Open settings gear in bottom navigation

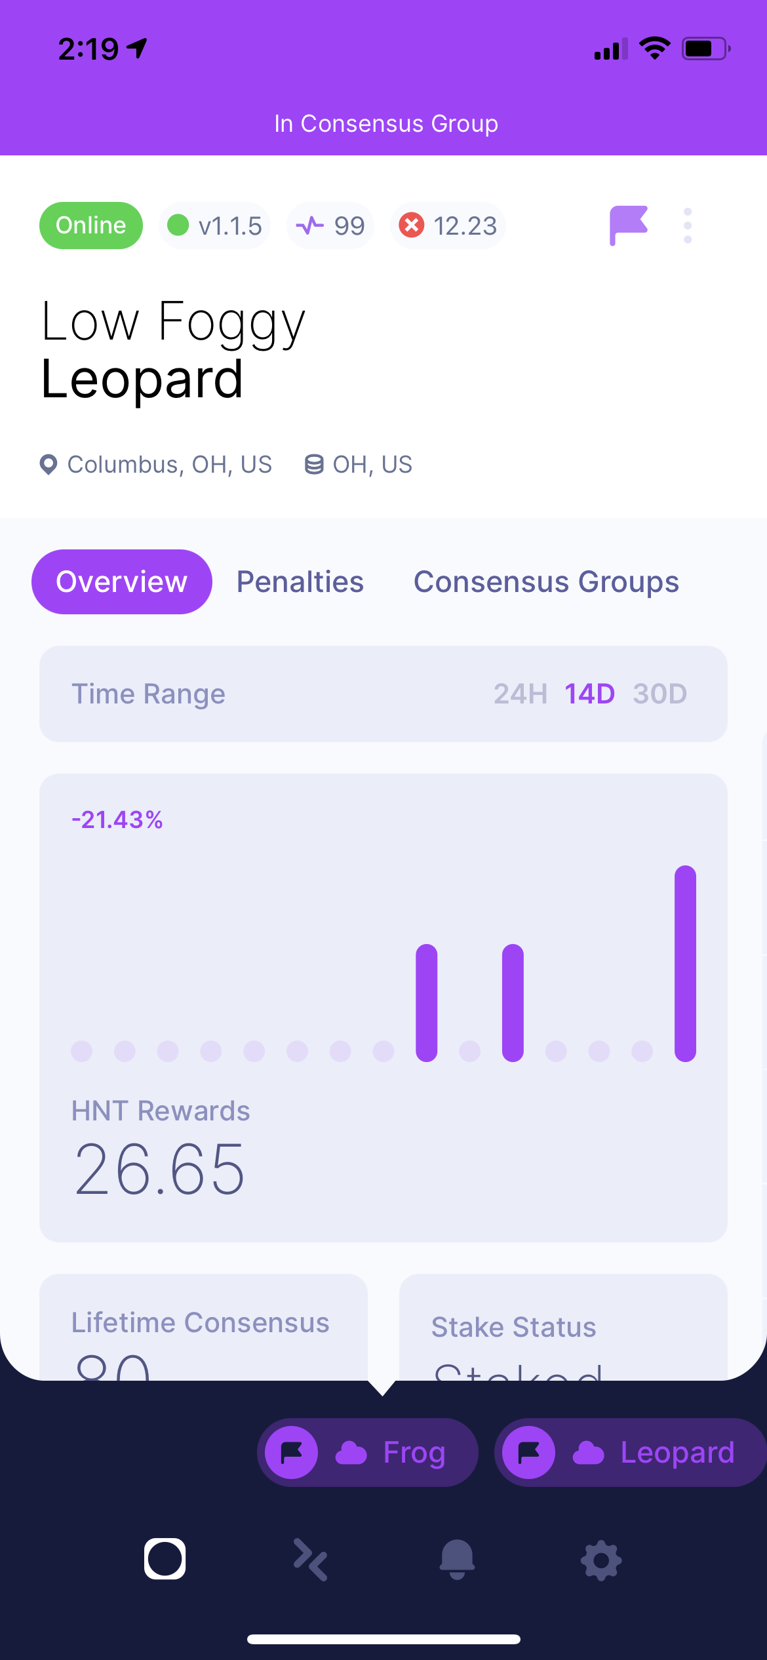601,1560
